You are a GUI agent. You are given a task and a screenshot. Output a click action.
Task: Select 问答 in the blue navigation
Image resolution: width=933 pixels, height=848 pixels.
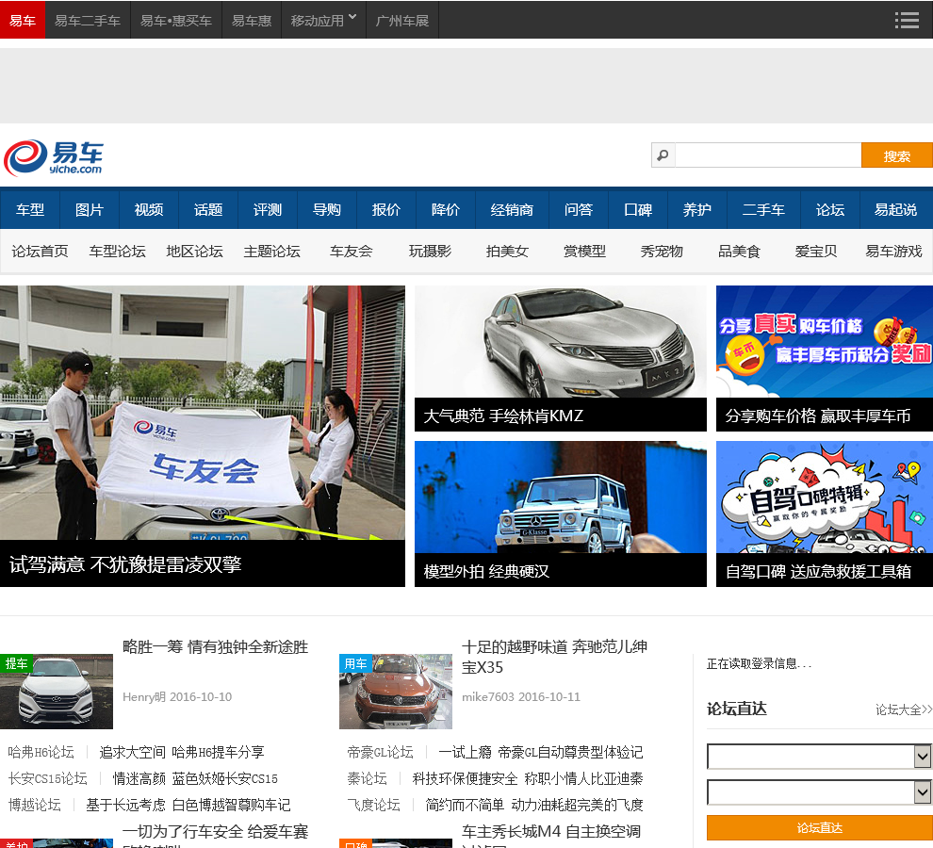[579, 209]
